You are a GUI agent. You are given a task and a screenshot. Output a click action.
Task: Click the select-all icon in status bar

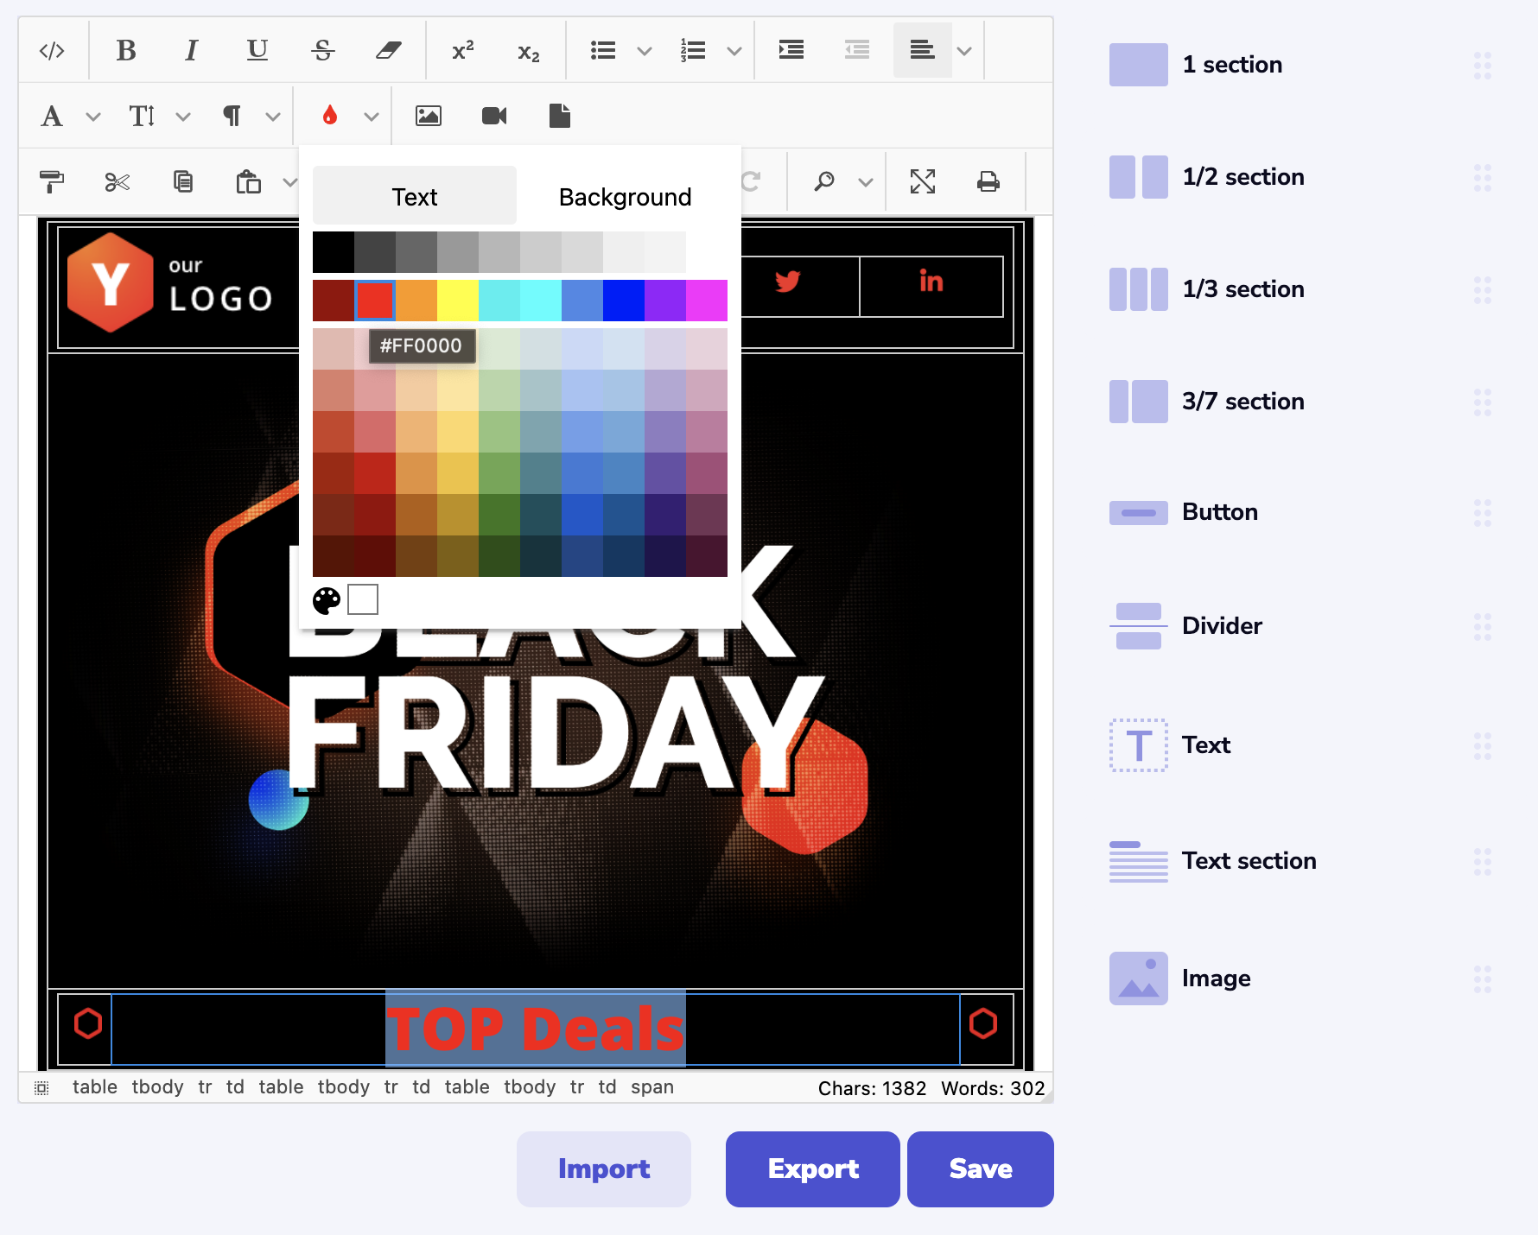pyautogui.click(x=41, y=1087)
